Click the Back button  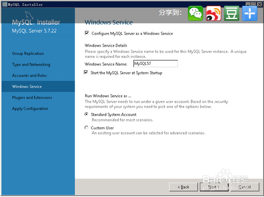[183, 187]
